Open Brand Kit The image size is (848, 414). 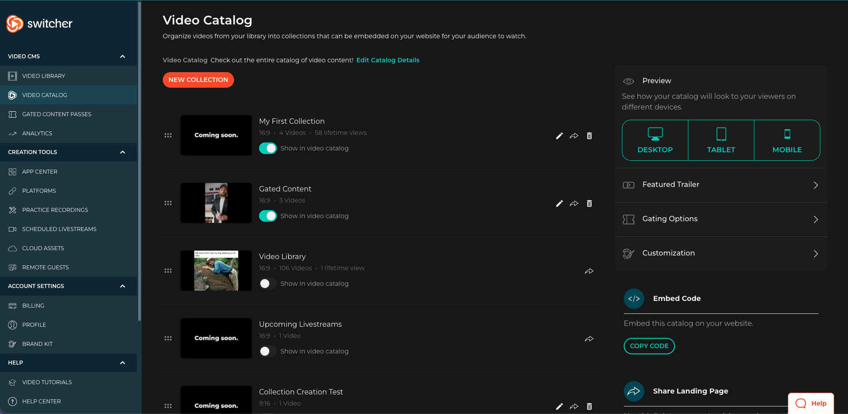click(69, 344)
